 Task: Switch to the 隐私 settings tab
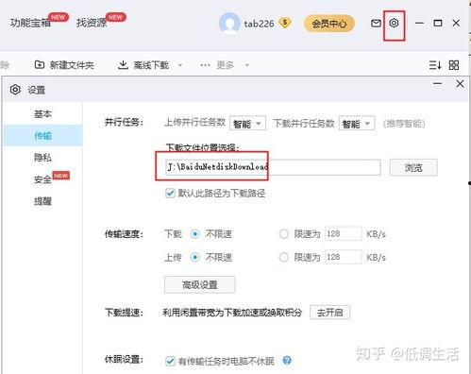pyautogui.click(x=42, y=157)
